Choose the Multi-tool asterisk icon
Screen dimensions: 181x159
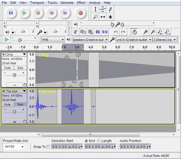click(110, 17)
